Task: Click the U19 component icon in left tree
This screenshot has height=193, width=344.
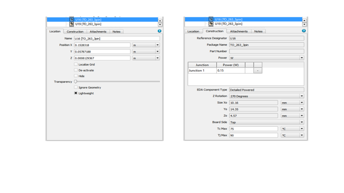Action: point(72,24)
